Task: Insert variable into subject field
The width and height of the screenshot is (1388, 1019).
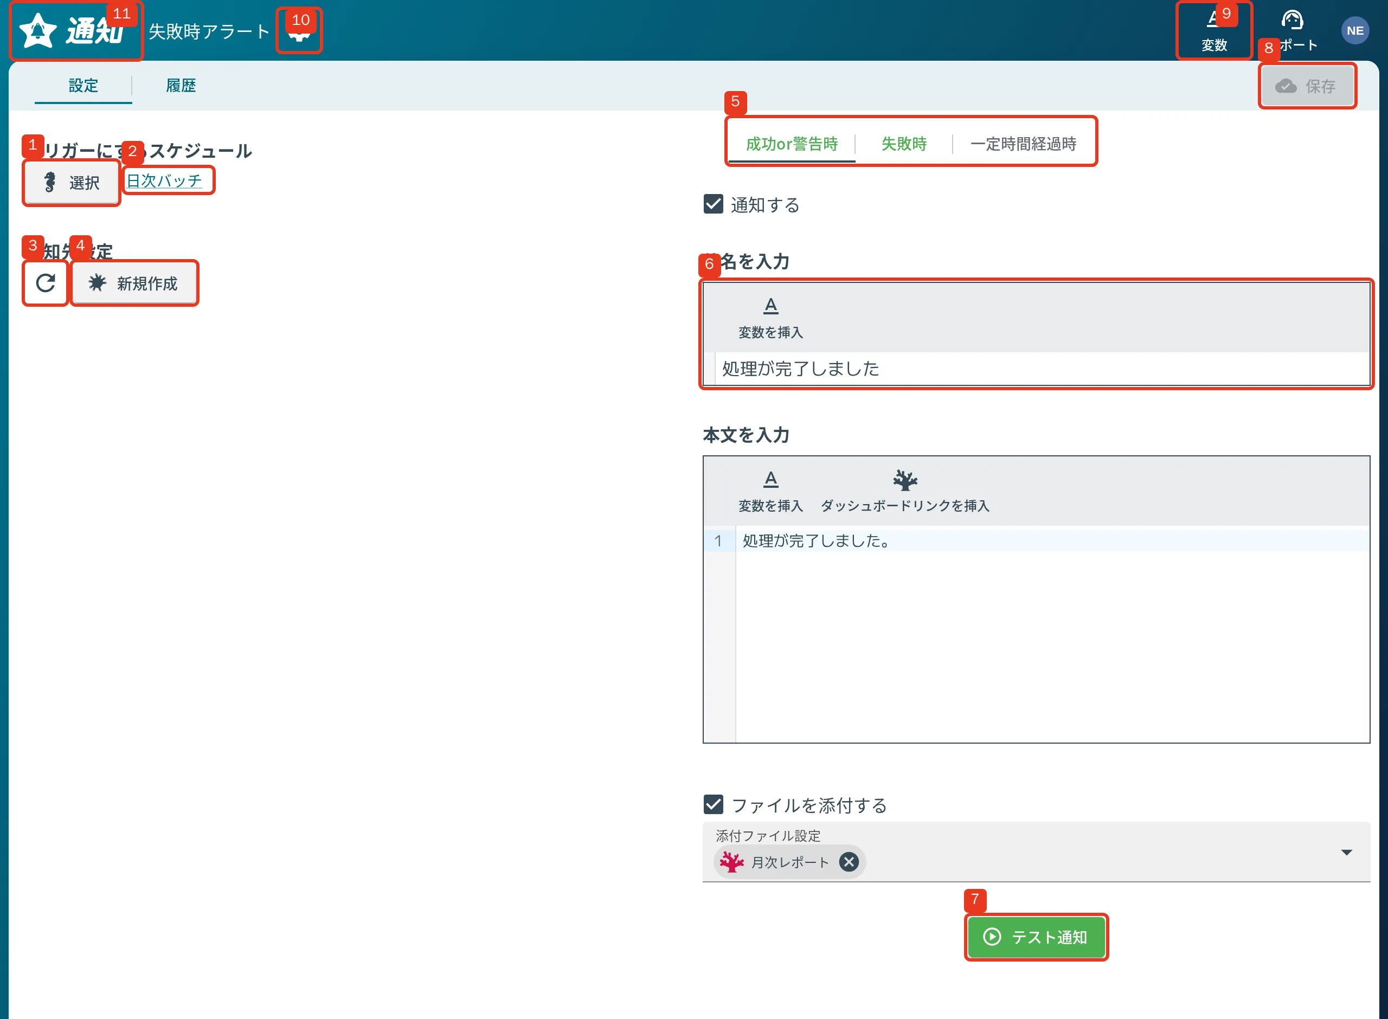Action: coord(770,318)
